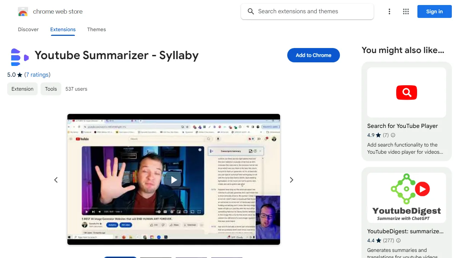Show next screenshot with right arrow
This screenshot has width=459, height=258.
(x=292, y=180)
